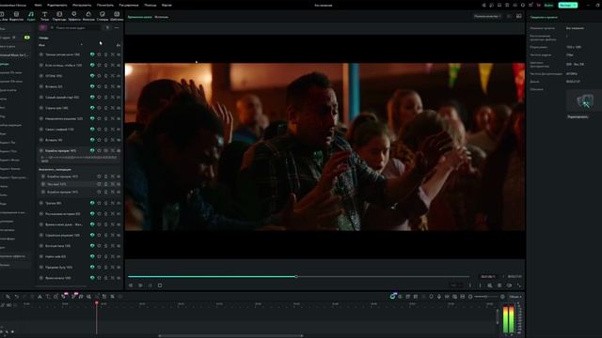Open the three-dots more options in audio panel
Image resolution: width=602 pixels, height=338 pixels.
coord(117,27)
